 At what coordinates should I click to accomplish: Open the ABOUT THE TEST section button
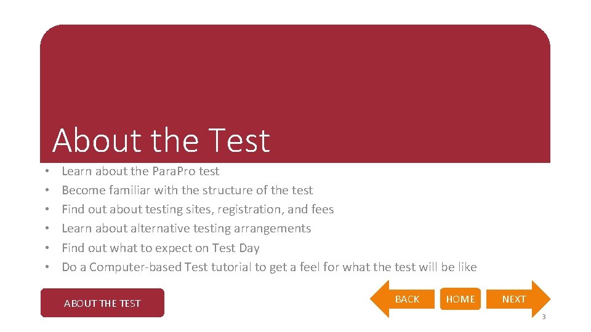click(x=102, y=303)
